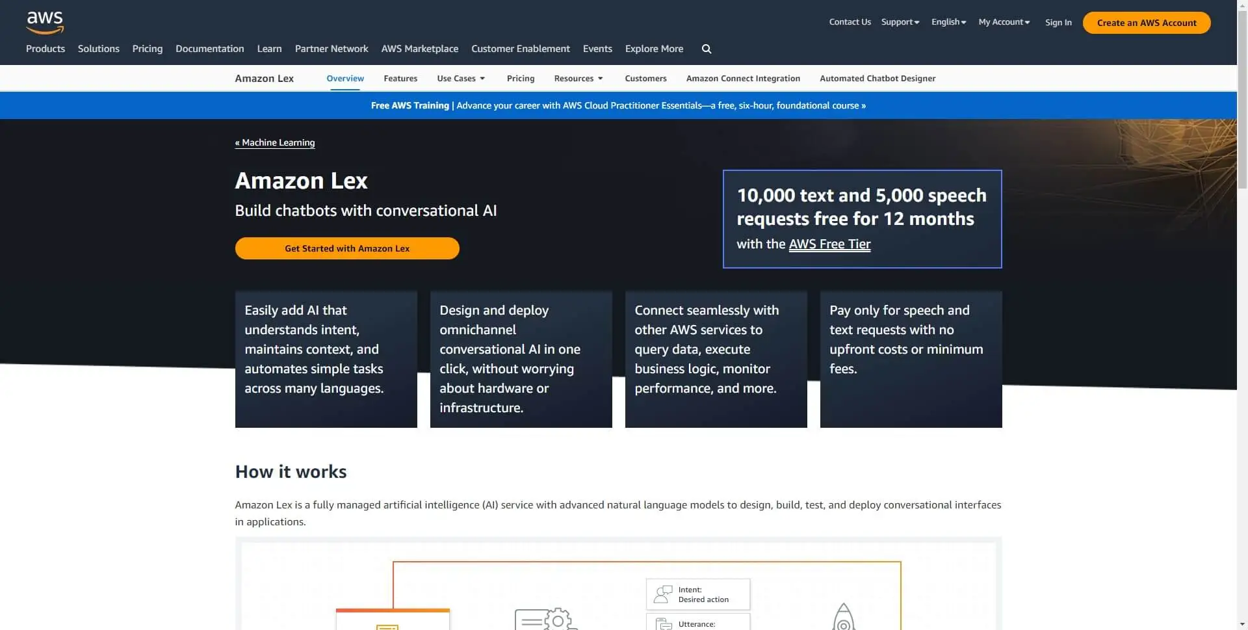Viewport: 1248px width, 630px height.
Task: Switch to the Features tab
Action: point(400,78)
